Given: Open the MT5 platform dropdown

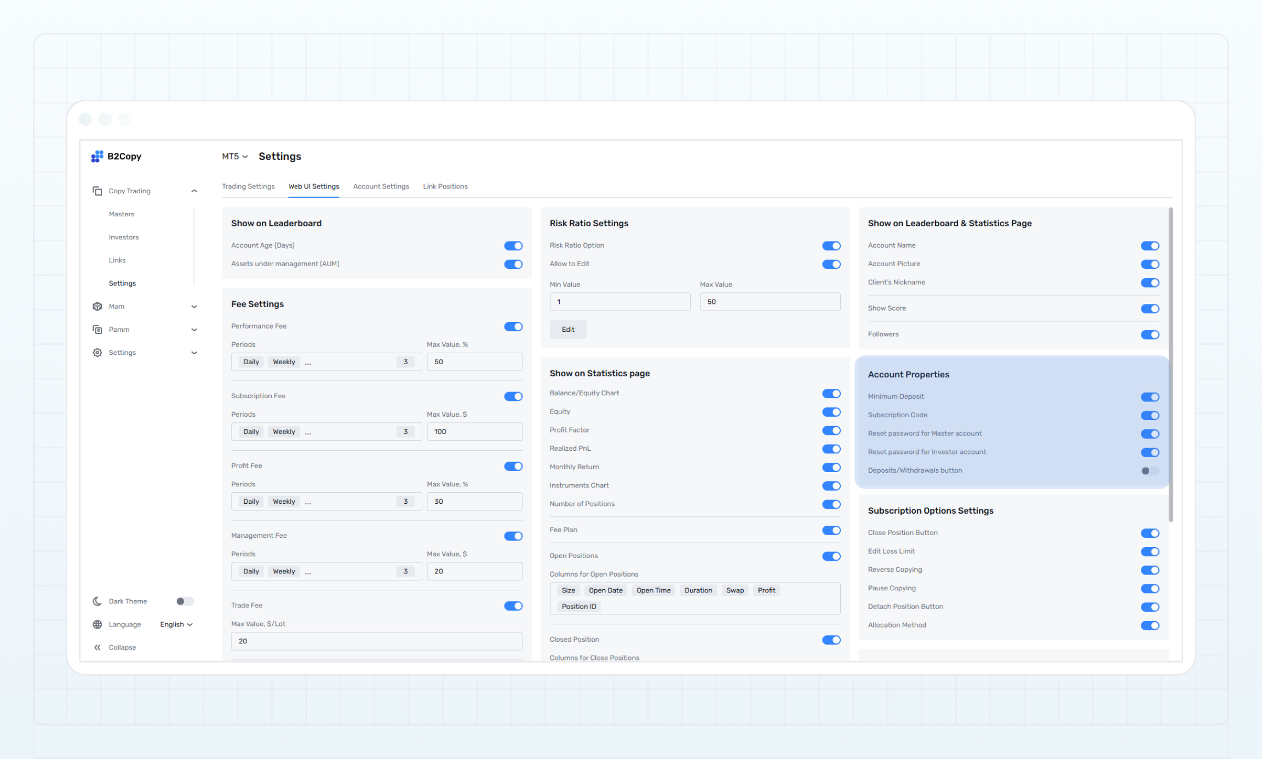Looking at the screenshot, I should [234, 157].
